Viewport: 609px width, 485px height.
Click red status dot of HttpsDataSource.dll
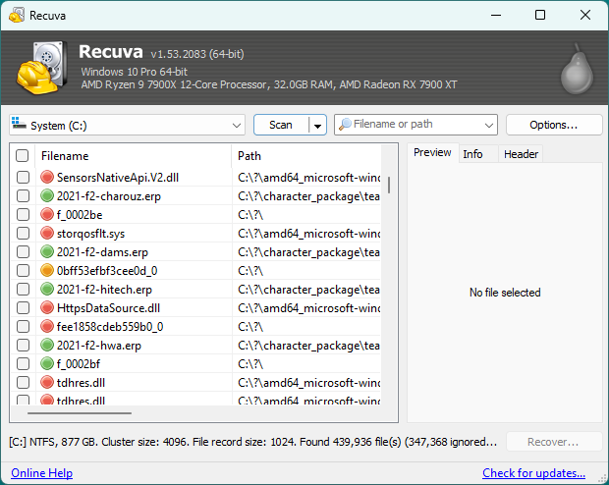click(47, 307)
